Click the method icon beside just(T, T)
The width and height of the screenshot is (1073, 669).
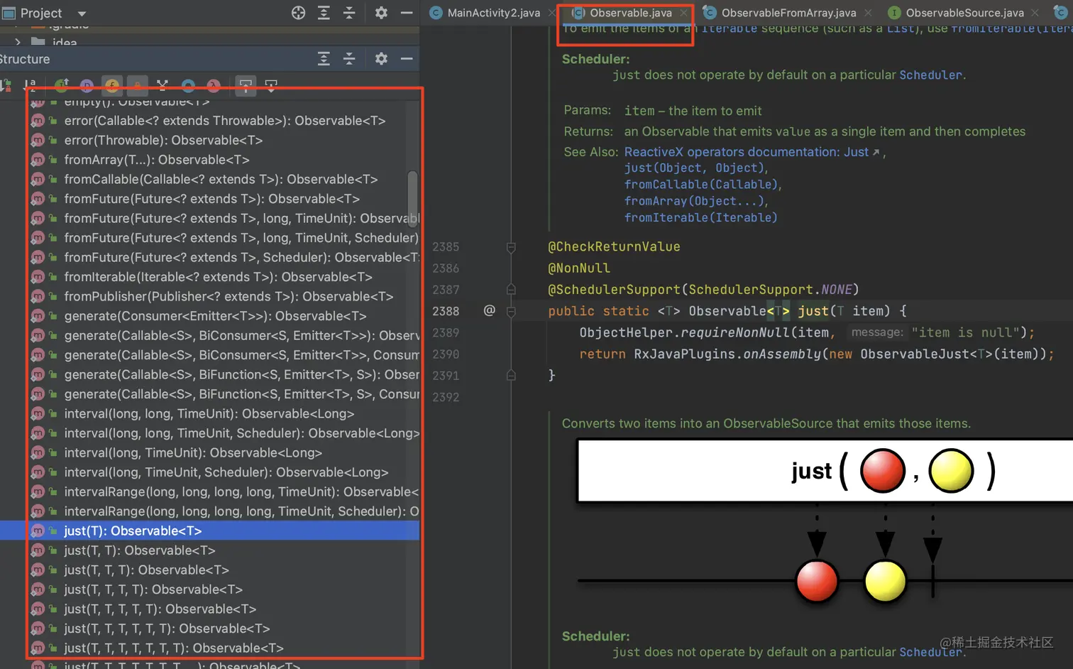point(38,550)
